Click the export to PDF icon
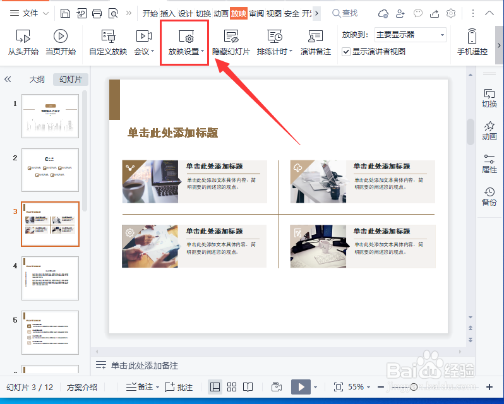The image size is (504, 404). click(81, 13)
